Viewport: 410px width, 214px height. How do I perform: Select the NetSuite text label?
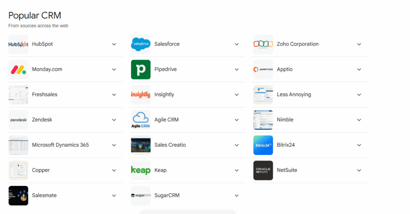point(287,170)
